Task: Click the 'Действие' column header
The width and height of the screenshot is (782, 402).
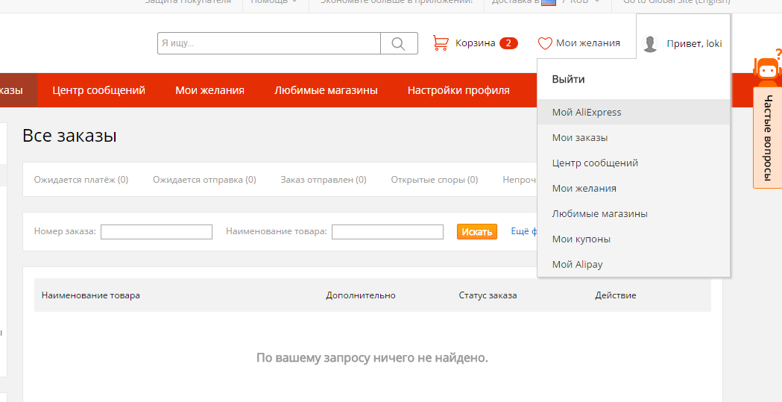Action: click(x=616, y=295)
